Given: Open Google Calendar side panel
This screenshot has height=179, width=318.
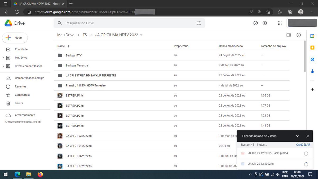Looking at the screenshot, I should [x=312, y=36].
